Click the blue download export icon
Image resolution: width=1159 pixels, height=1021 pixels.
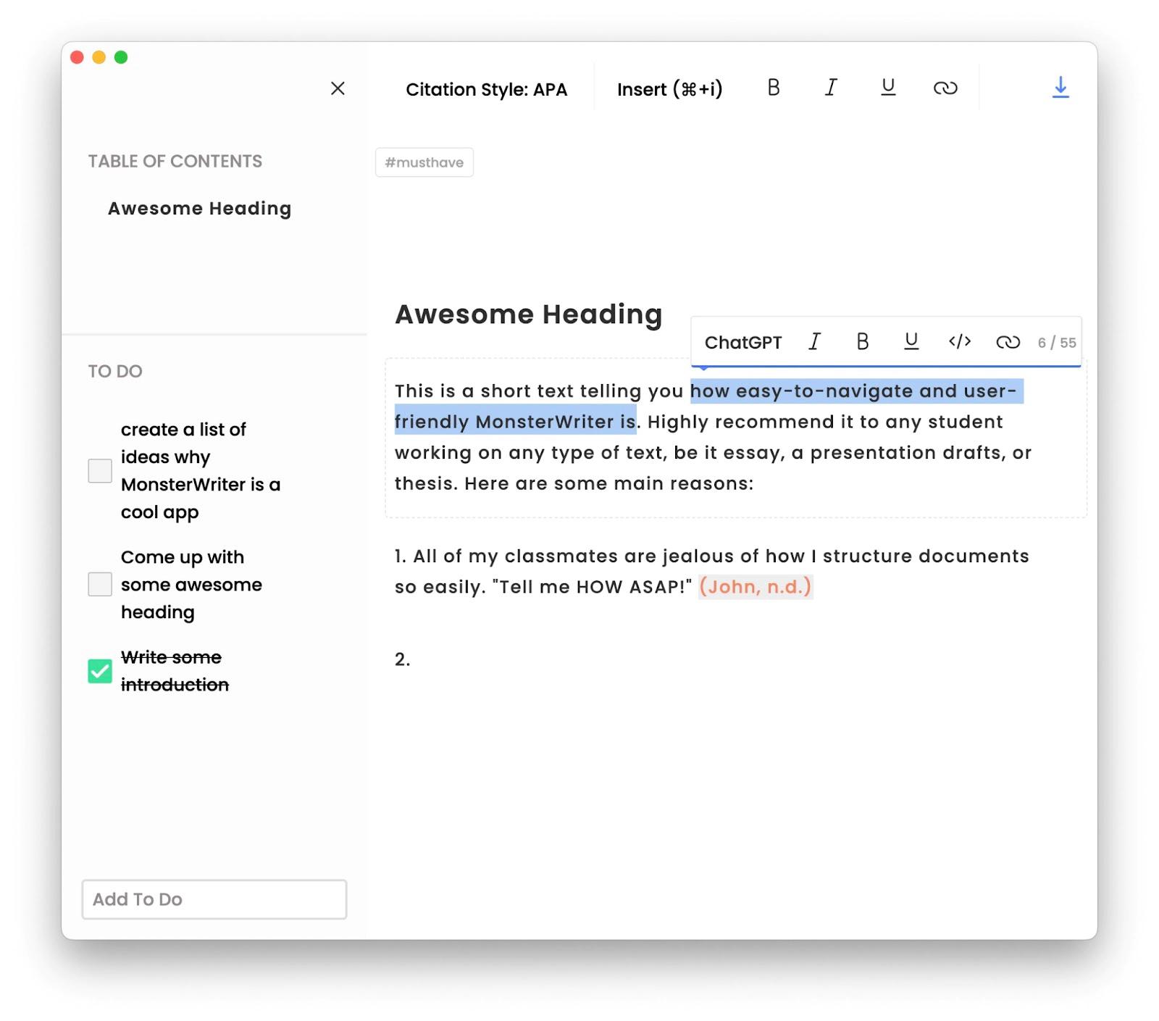click(x=1060, y=88)
